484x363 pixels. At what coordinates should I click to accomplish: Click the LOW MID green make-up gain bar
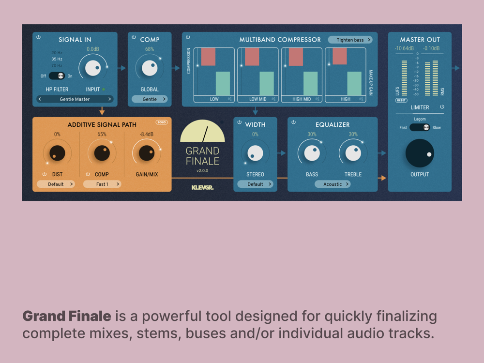pos(266,84)
